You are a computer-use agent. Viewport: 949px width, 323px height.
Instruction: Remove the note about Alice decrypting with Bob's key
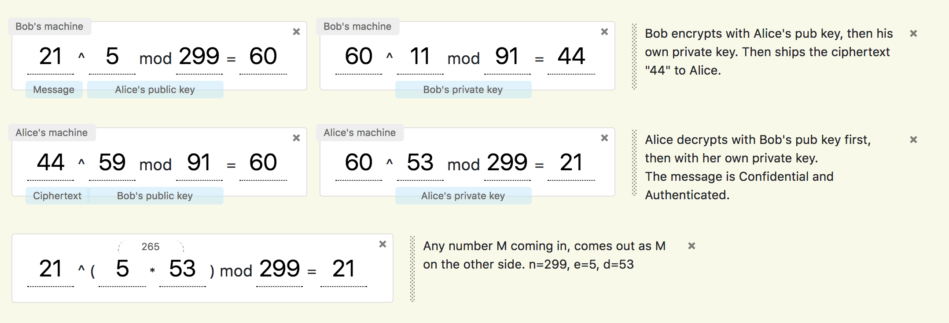pyautogui.click(x=913, y=140)
